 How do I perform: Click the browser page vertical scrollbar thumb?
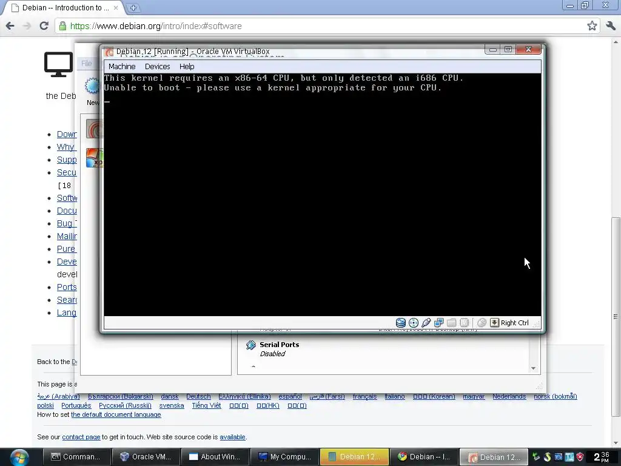click(616, 316)
